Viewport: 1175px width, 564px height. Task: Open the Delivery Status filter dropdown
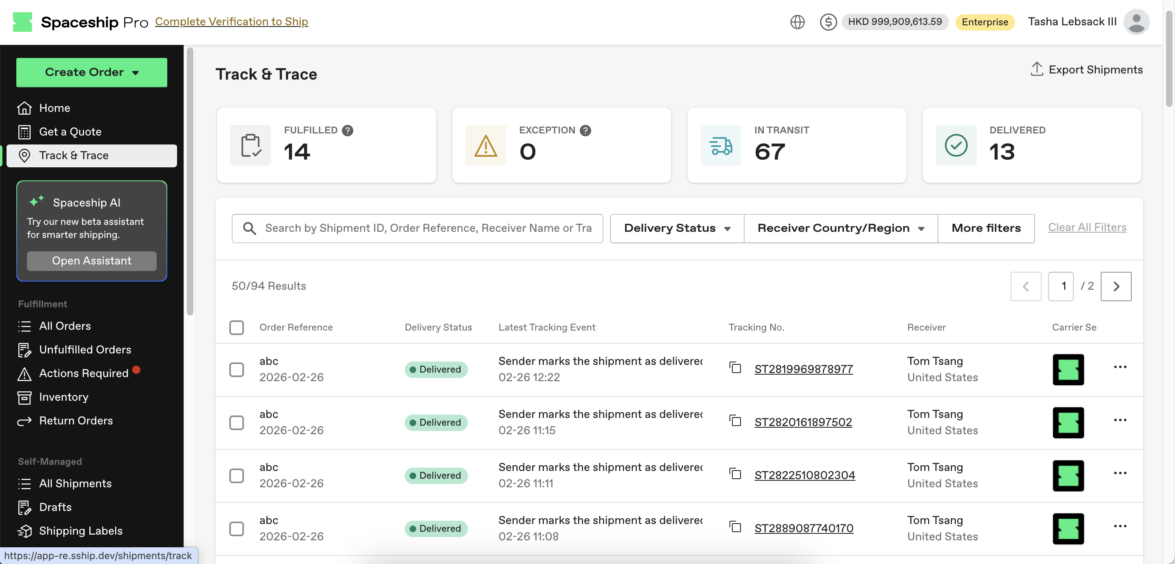677,228
